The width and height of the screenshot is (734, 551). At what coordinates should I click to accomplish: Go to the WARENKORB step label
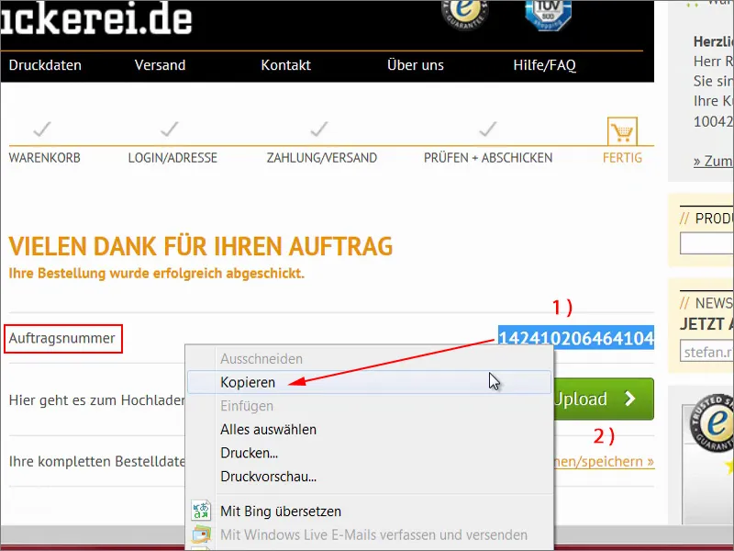point(44,158)
